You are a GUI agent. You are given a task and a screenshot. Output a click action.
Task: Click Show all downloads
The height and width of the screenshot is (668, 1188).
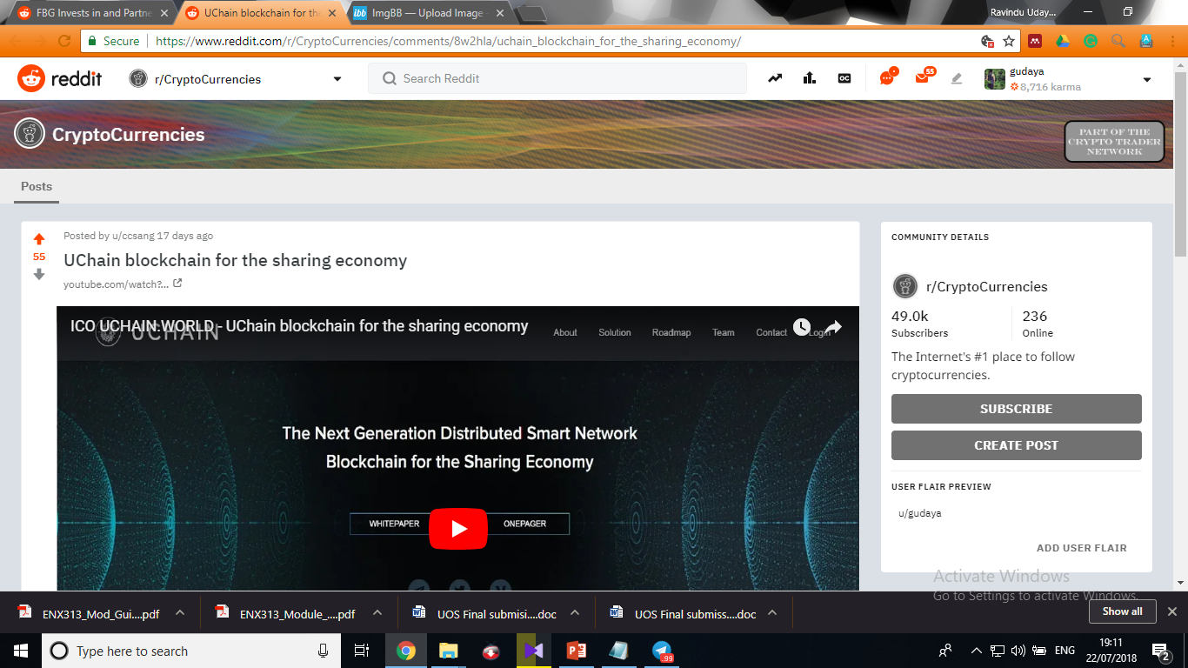pos(1122,611)
